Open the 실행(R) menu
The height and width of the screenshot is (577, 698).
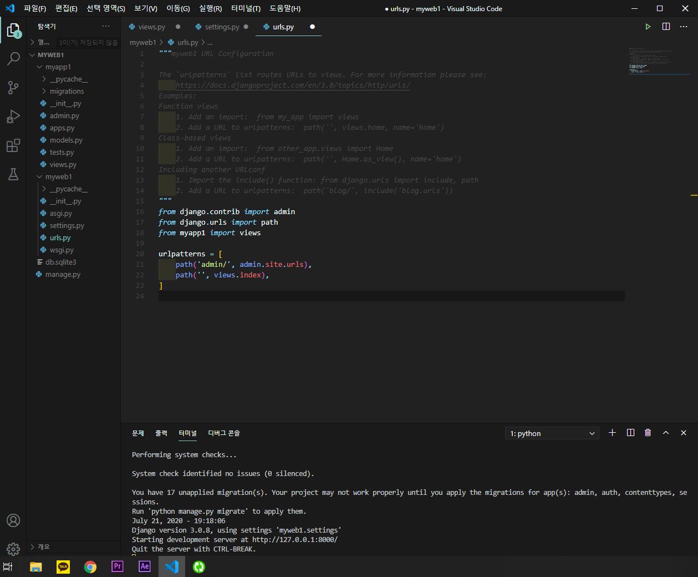pyautogui.click(x=210, y=8)
